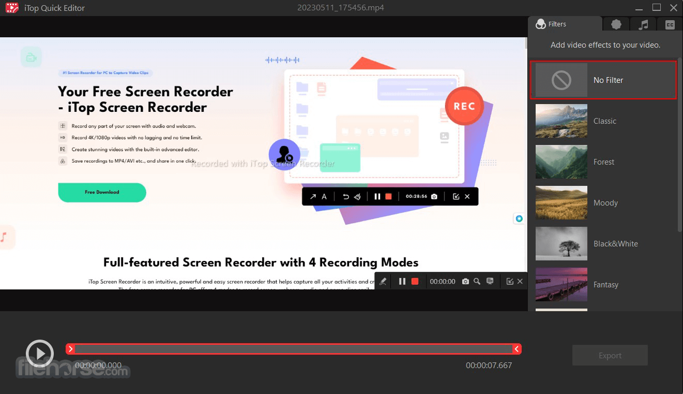Open the CC subtitles tab
The height and width of the screenshot is (394, 683).
(x=670, y=24)
